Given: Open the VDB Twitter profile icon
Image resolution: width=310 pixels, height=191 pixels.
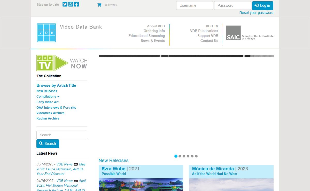Looking at the screenshot, I should (65, 4).
